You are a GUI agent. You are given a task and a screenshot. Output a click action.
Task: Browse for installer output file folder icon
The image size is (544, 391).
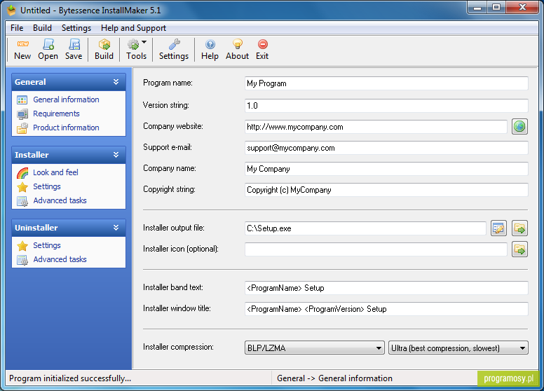pyautogui.click(x=519, y=228)
